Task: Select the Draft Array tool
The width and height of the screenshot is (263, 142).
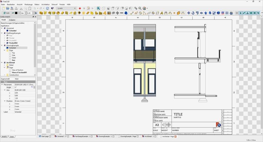Action: [x=227, y=13]
